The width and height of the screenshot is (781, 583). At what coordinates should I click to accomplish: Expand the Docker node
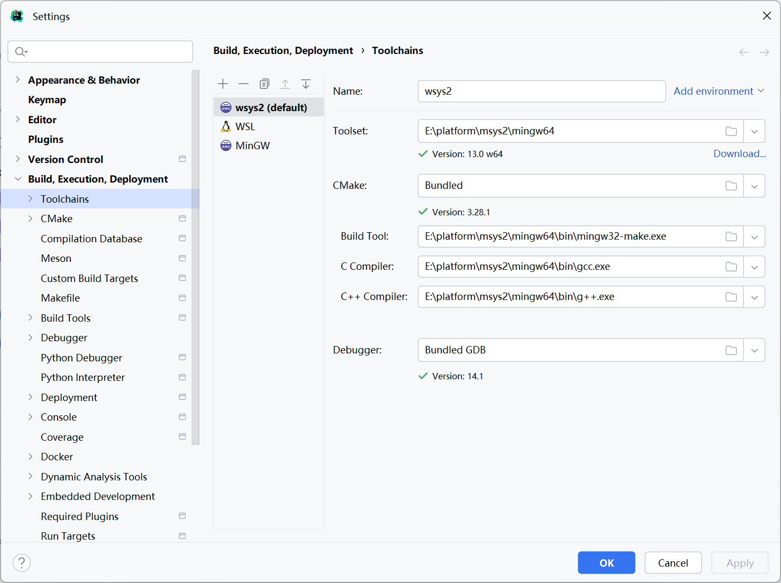click(x=30, y=457)
